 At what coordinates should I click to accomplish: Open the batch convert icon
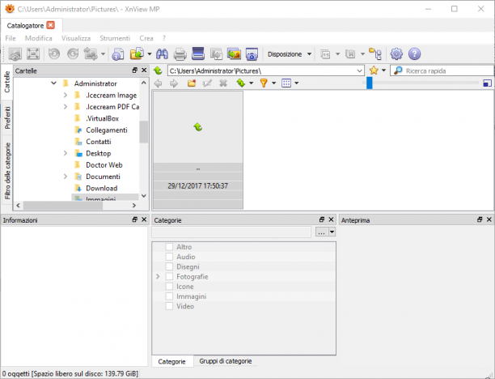click(x=216, y=54)
